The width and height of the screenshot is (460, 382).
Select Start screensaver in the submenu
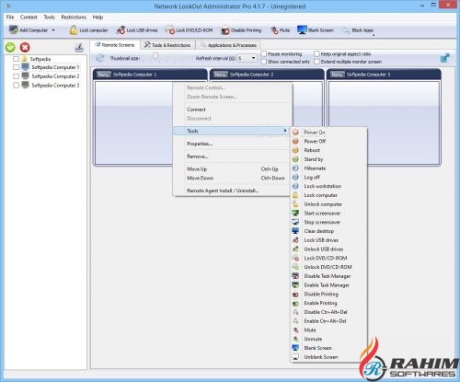coord(328,213)
